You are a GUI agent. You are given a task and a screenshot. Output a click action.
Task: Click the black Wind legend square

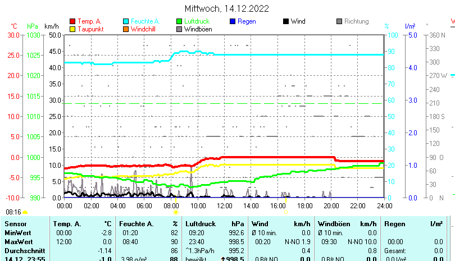[286, 21]
